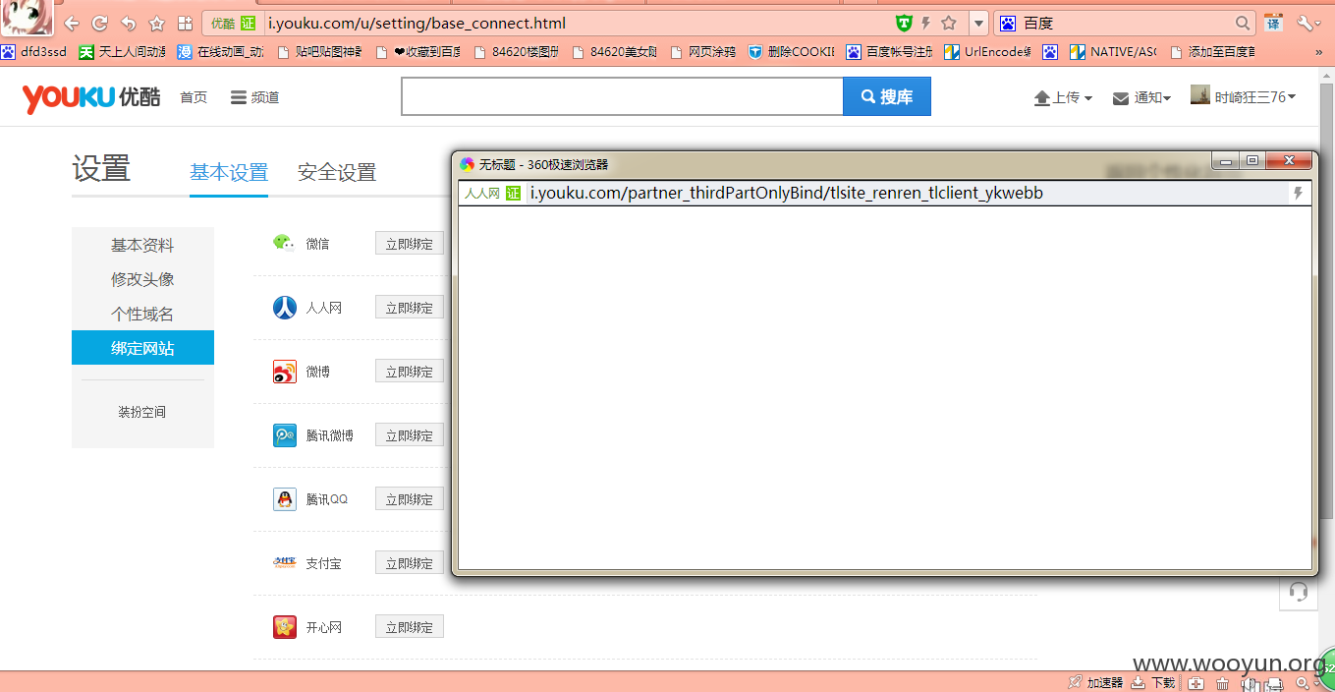
Task: Open the 删除COOKIE bookmark
Action: click(791, 52)
